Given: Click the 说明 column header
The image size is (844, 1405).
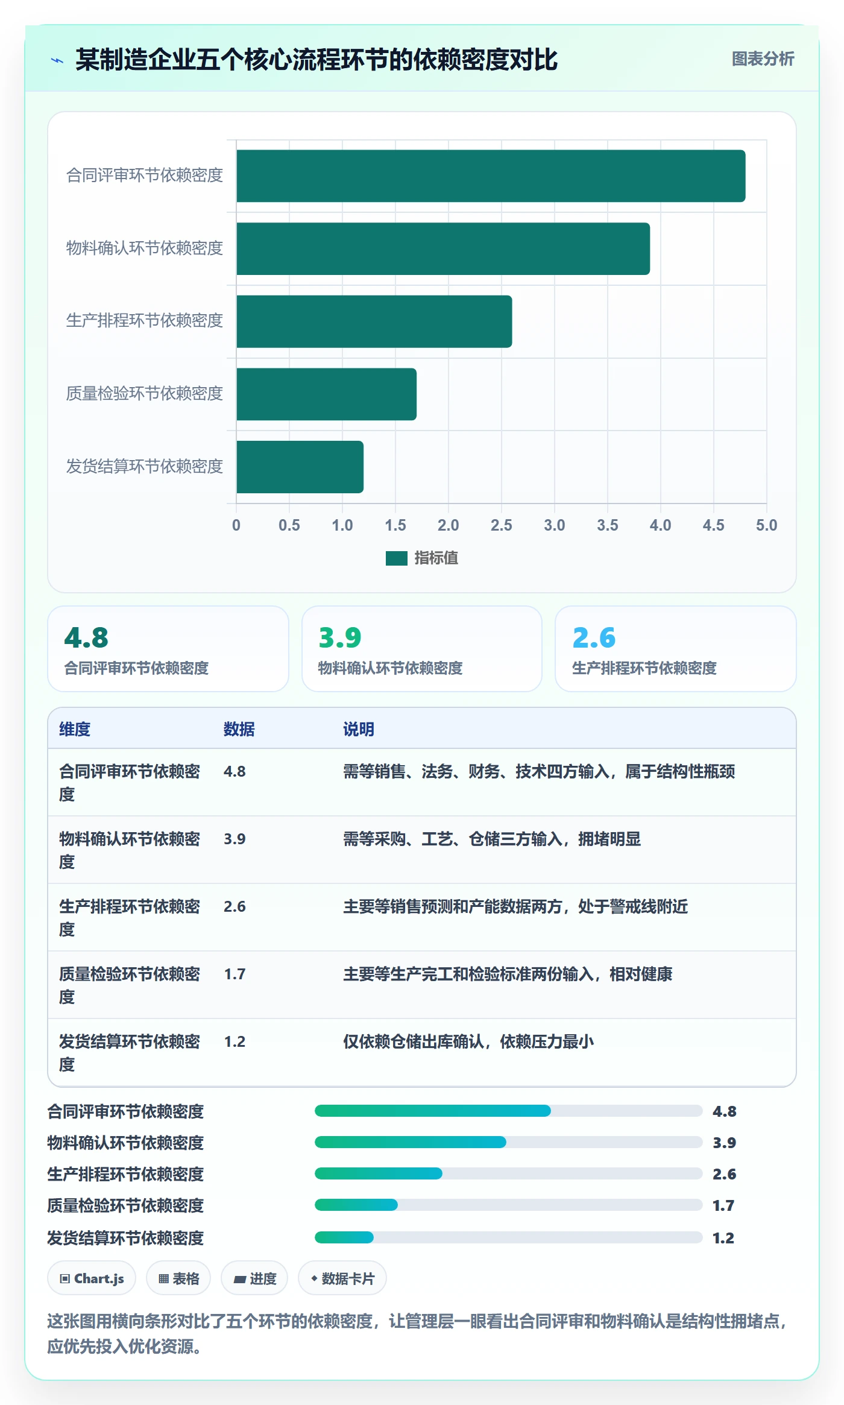Looking at the screenshot, I should click(x=359, y=729).
